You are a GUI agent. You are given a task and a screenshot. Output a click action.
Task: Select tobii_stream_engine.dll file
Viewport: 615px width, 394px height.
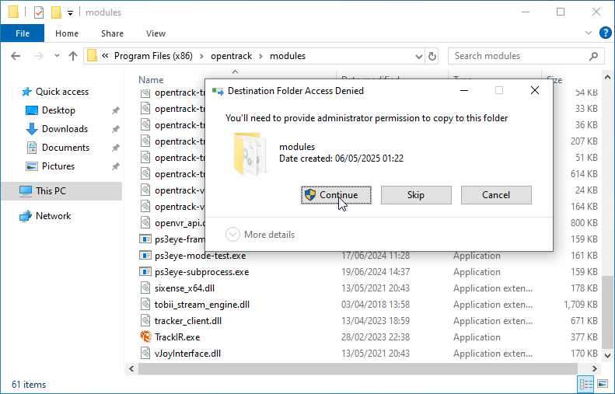(202, 305)
